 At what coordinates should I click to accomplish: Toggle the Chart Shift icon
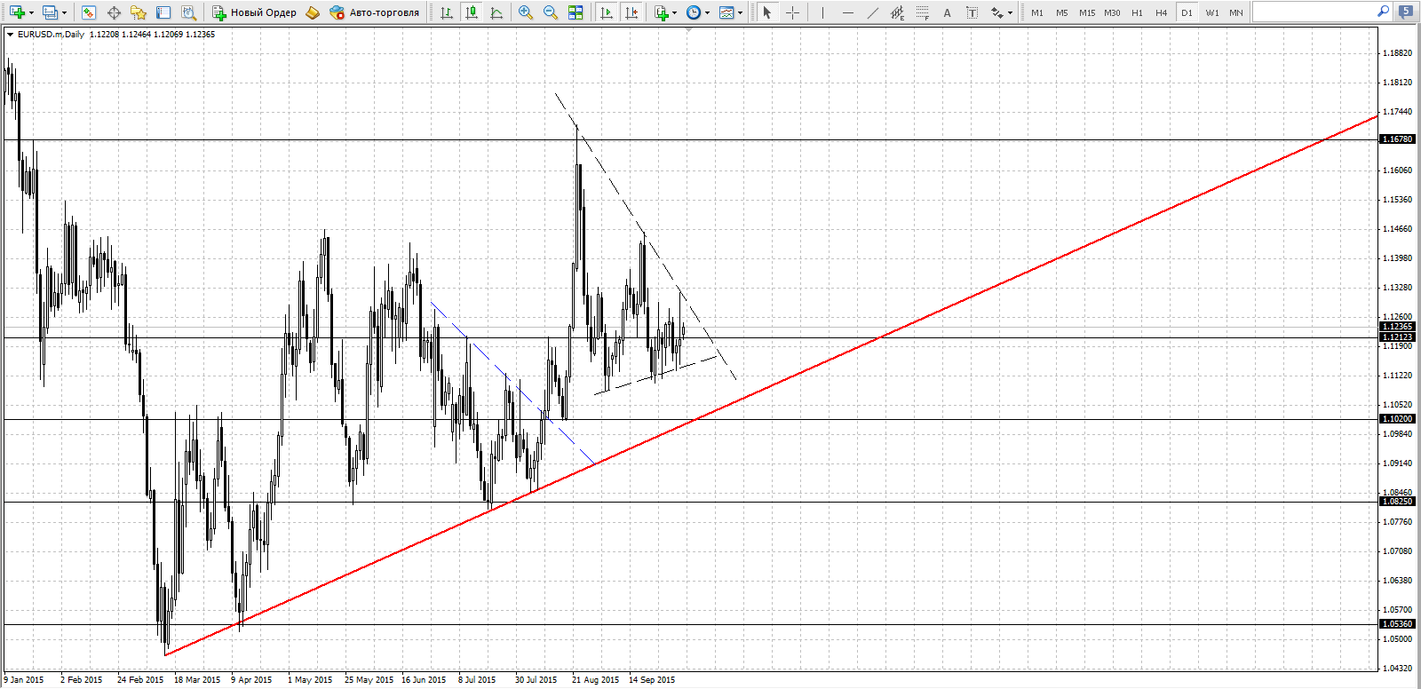coord(631,12)
